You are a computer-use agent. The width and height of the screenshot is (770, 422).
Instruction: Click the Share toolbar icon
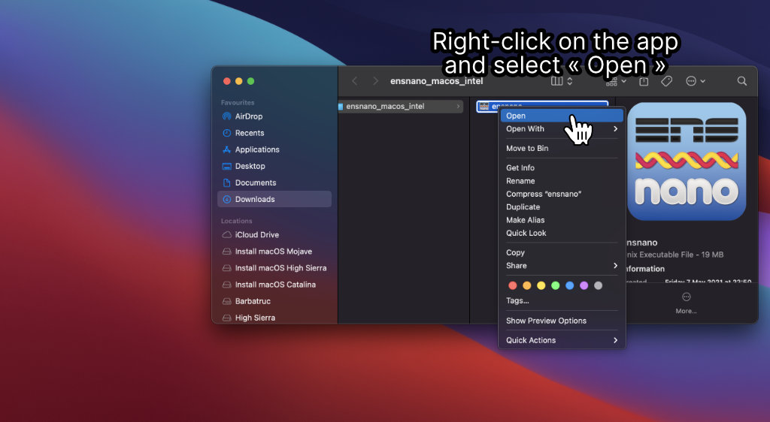(644, 81)
